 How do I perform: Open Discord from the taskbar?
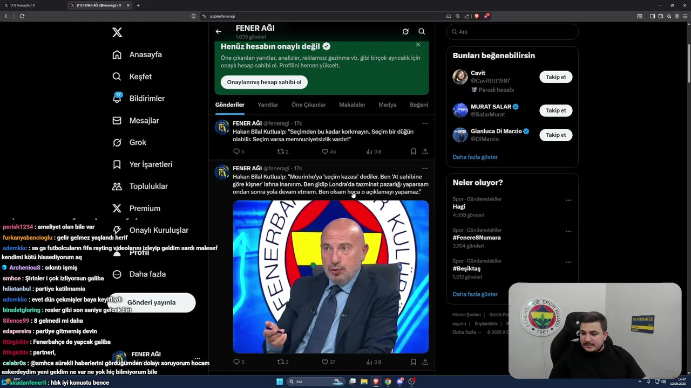(400, 382)
